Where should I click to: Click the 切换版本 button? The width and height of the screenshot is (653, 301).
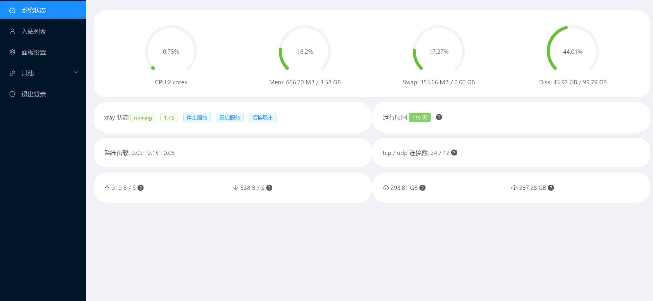(x=262, y=117)
